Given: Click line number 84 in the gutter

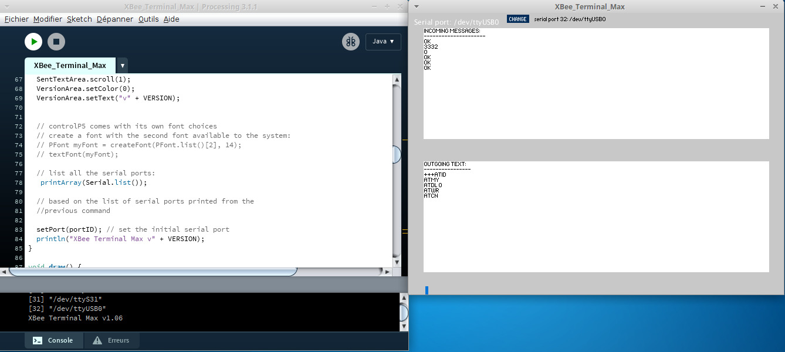Looking at the screenshot, I should click(x=18, y=239).
